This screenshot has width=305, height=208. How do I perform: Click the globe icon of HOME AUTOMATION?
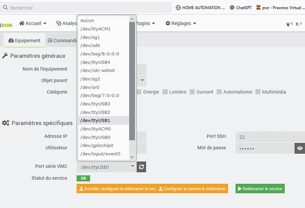178,8
